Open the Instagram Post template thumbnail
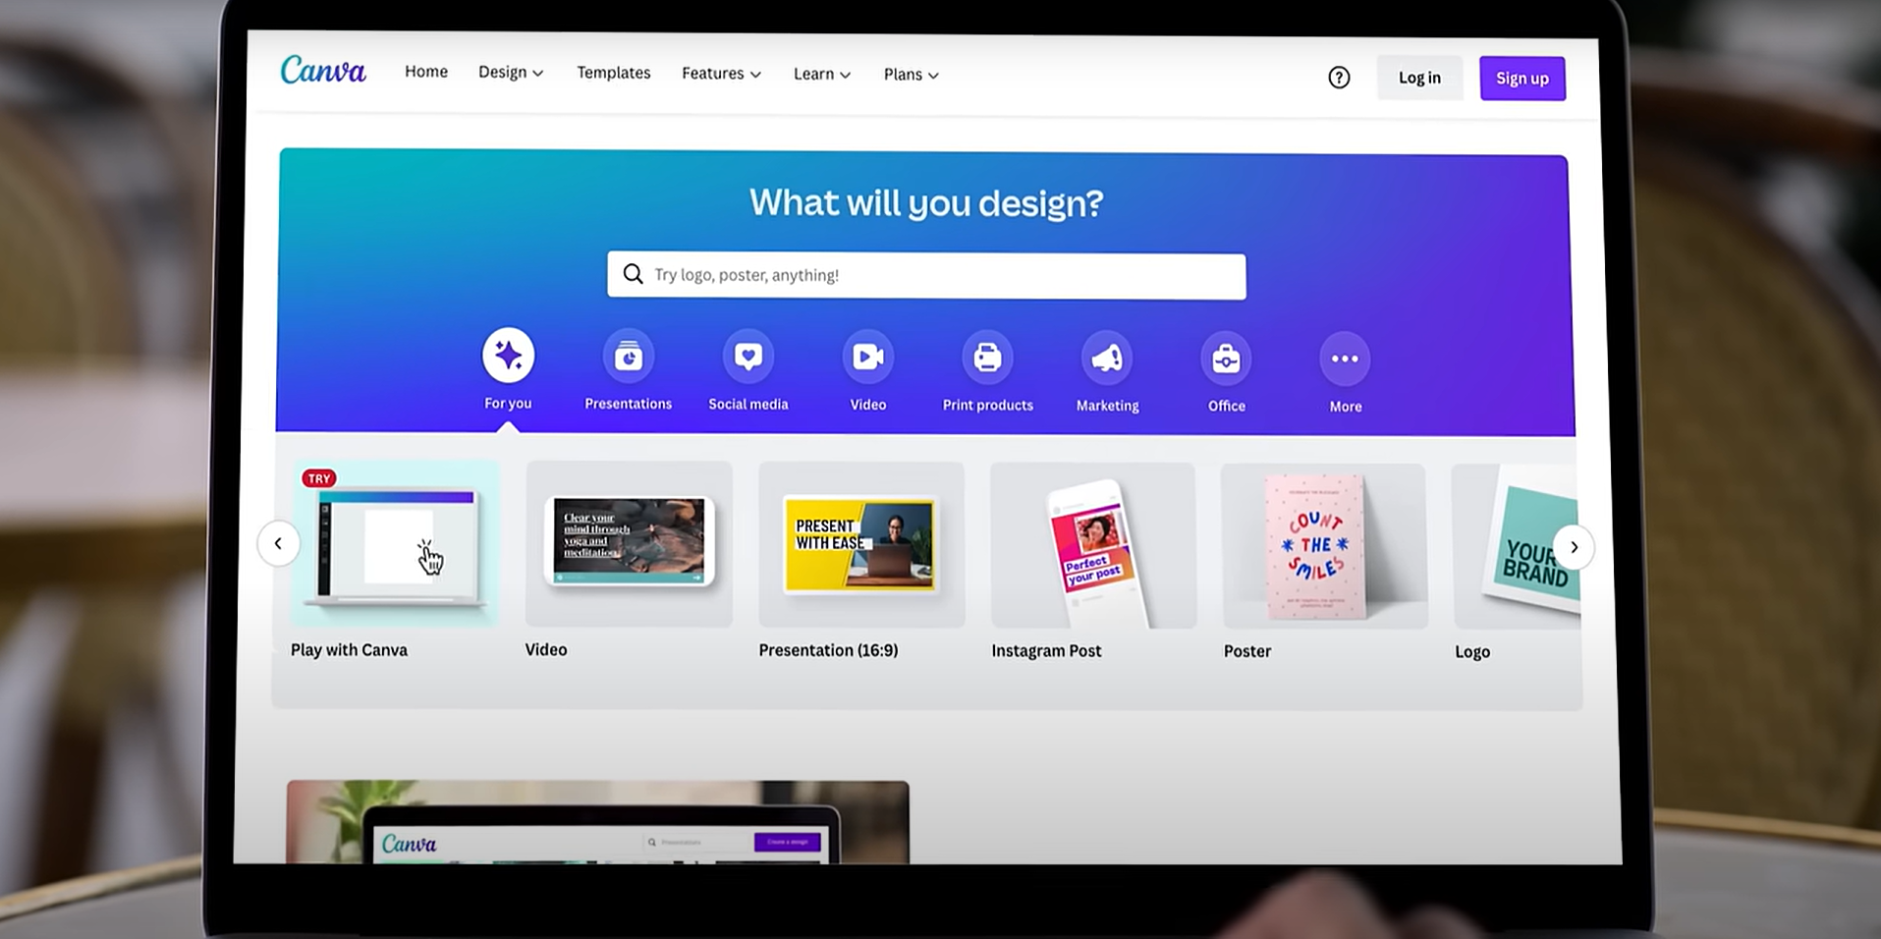 click(x=1093, y=547)
